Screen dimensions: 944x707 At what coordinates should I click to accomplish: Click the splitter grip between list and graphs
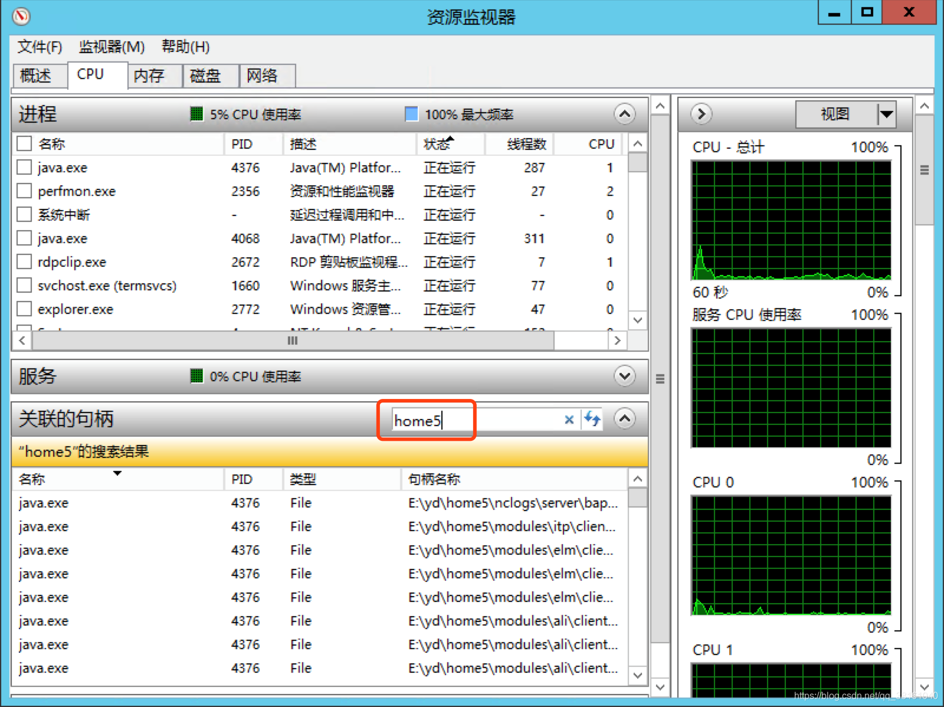(x=660, y=379)
